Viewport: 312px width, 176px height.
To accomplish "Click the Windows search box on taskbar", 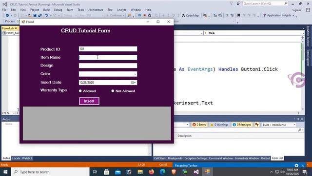I will [x=50, y=172].
